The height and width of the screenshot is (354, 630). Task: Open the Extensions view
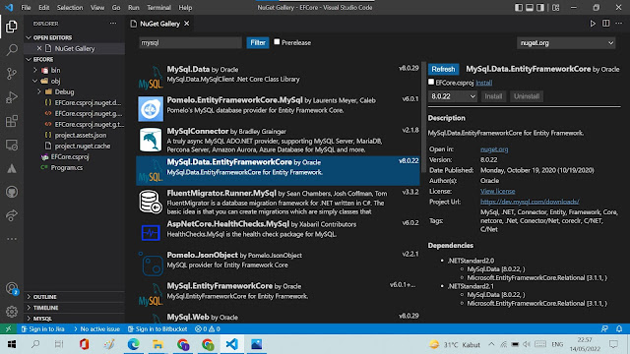tap(12, 121)
